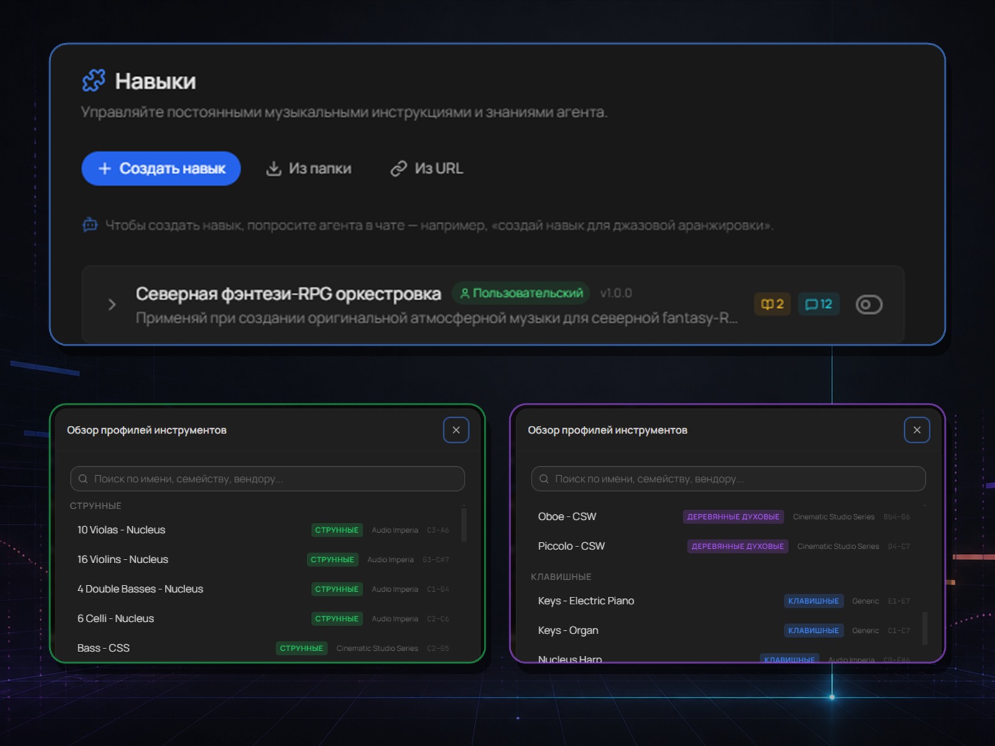Viewport: 995px width, 746px height.
Task: Select Bass - CSS instrument
Action: coord(263,648)
